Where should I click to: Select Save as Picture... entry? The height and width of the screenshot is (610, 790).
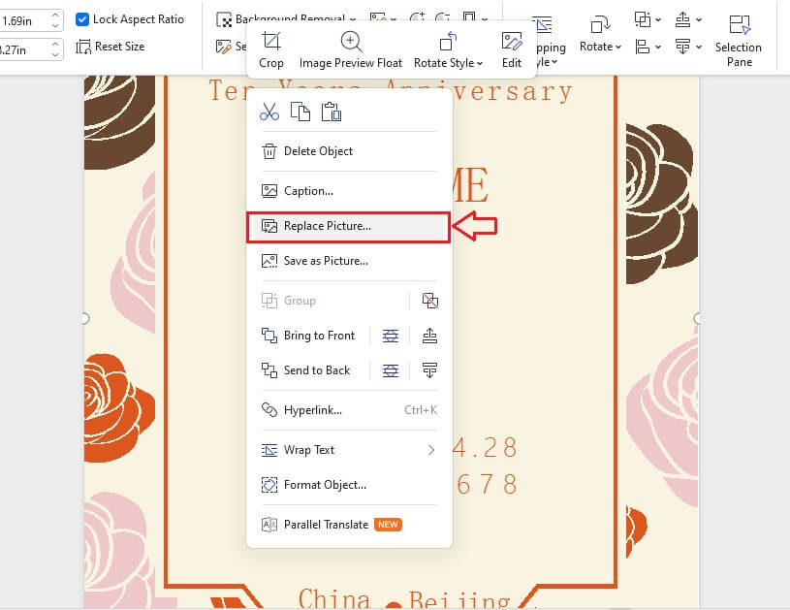349,261
